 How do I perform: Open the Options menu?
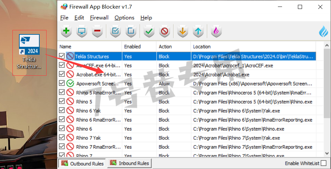124,18
